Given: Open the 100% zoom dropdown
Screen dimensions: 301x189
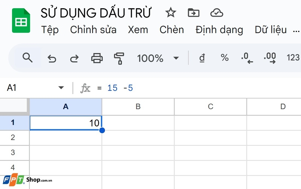Looking at the screenshot, I should [158, 58].
